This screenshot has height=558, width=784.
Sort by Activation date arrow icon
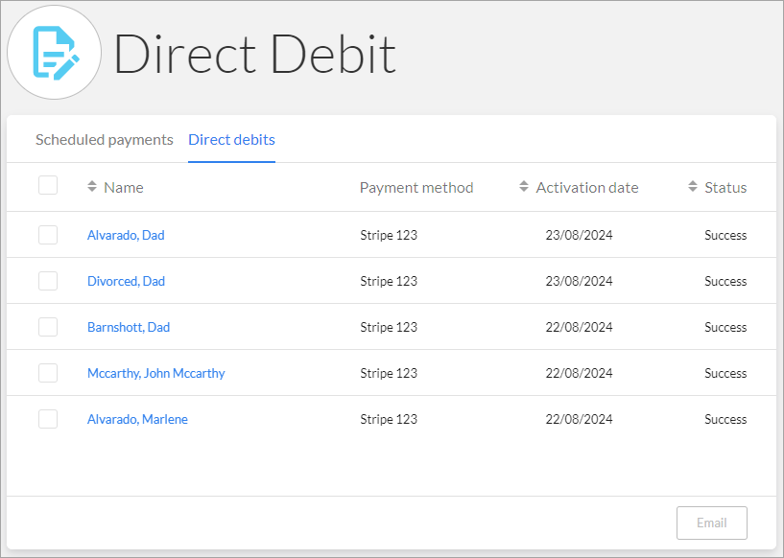pos(524,186)
